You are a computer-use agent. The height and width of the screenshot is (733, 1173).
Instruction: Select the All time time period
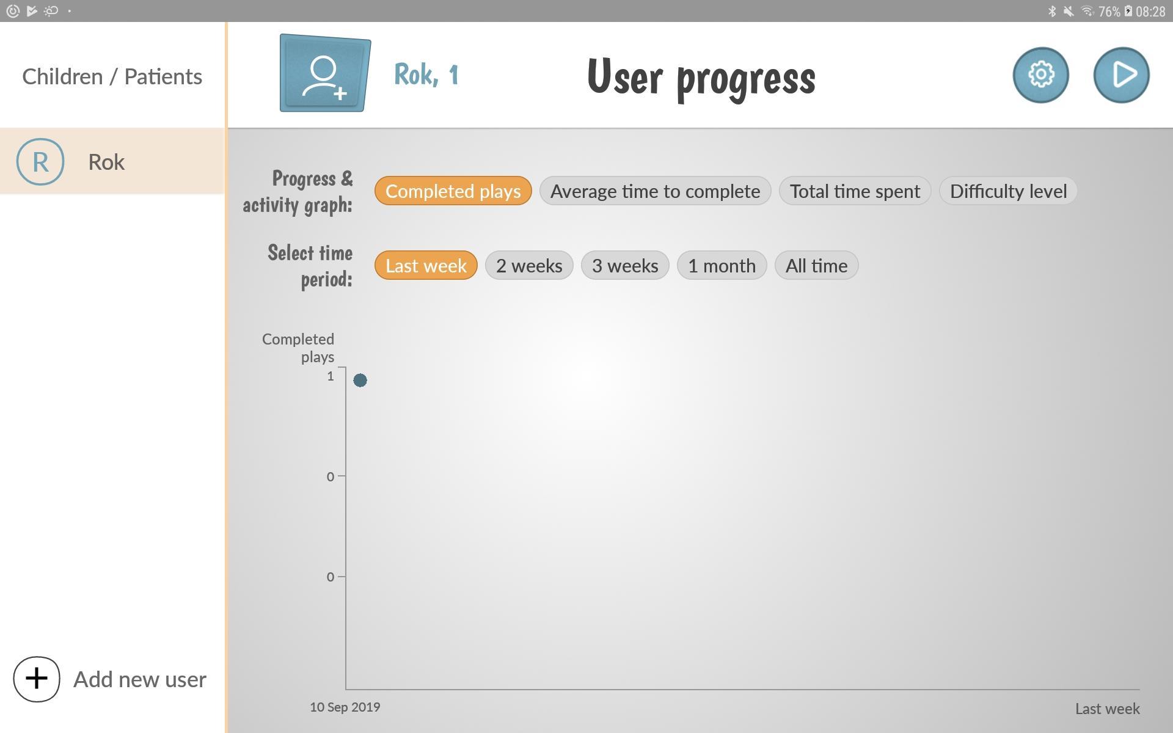coord(817,265)
